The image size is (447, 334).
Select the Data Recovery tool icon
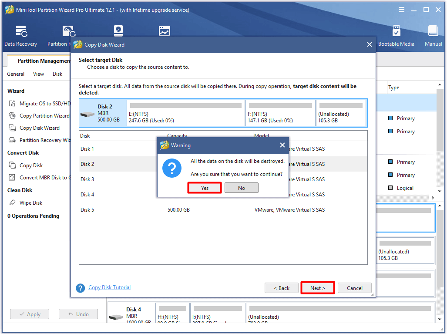(x=20, y=30)
